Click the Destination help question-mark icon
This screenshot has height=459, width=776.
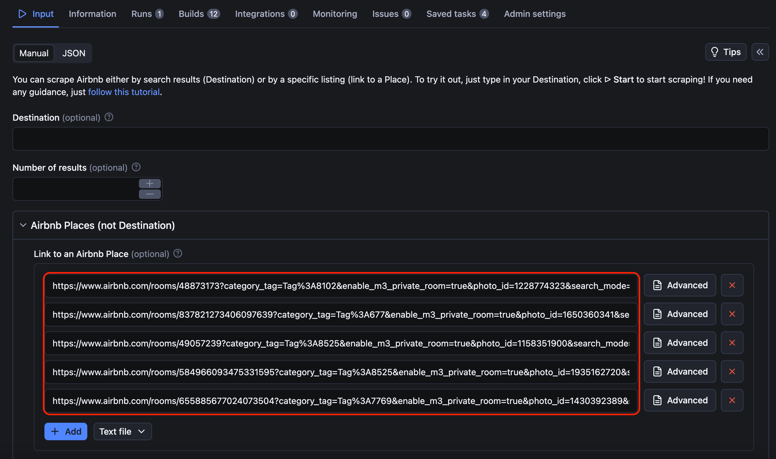109,117
